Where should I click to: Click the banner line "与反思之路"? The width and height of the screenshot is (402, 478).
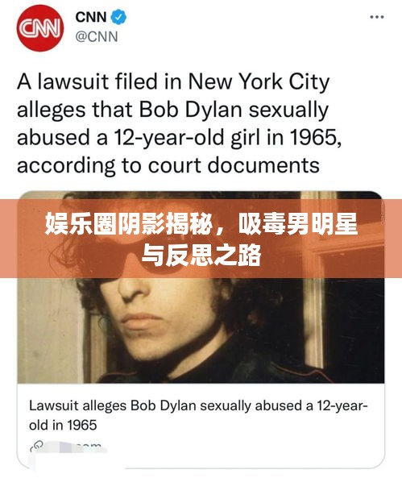201,255
